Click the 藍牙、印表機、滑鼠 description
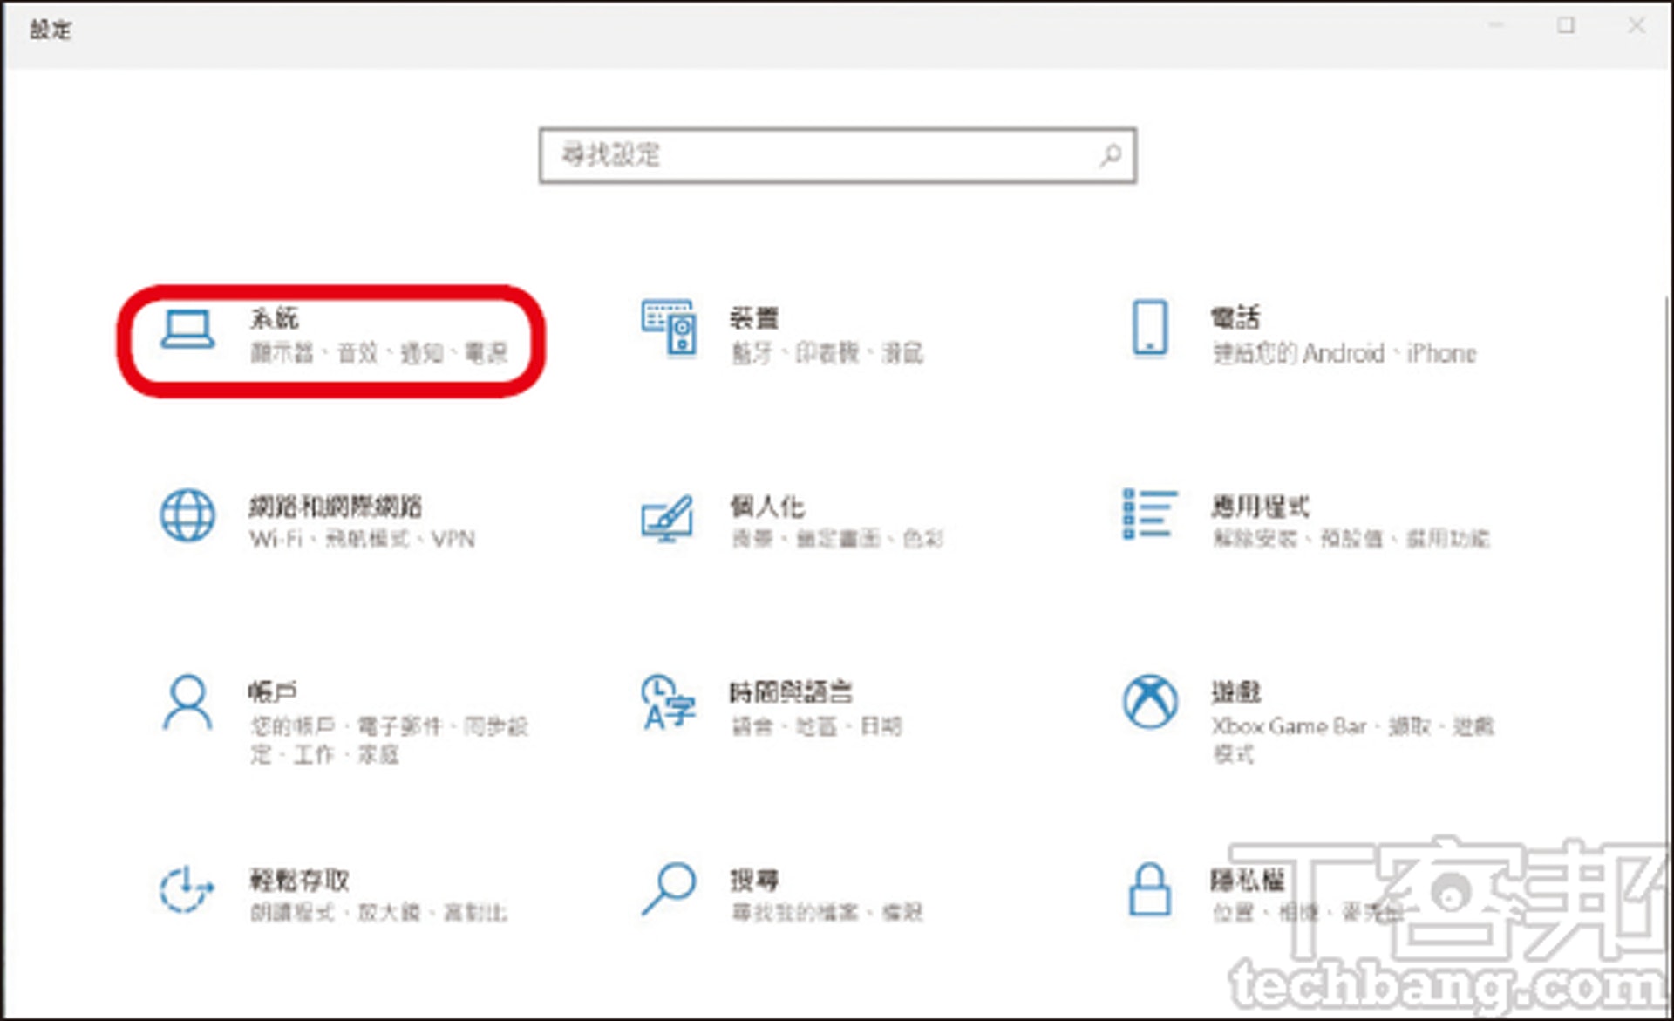The height and width of the screenshot is (1021, 1674). point(827,352)
